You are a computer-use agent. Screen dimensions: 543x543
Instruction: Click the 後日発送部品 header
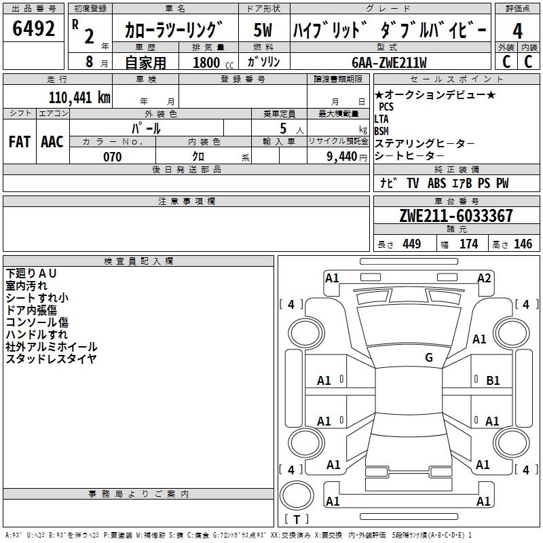pos(186,169)
